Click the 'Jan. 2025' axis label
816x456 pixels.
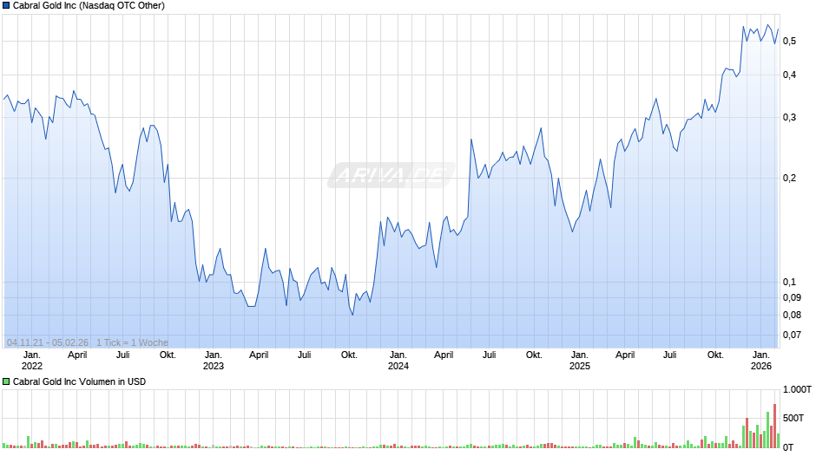point(580,361)
